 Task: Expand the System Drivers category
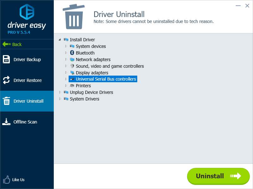(x=60, y=99)
